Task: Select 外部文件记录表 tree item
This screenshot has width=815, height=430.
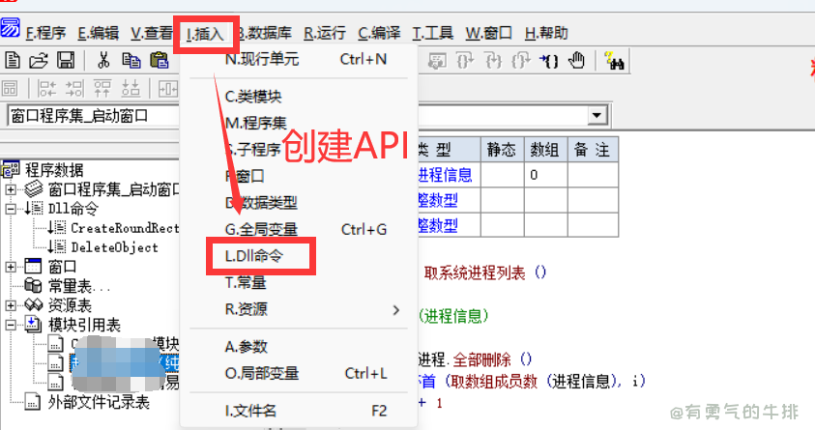Action: 99,402
